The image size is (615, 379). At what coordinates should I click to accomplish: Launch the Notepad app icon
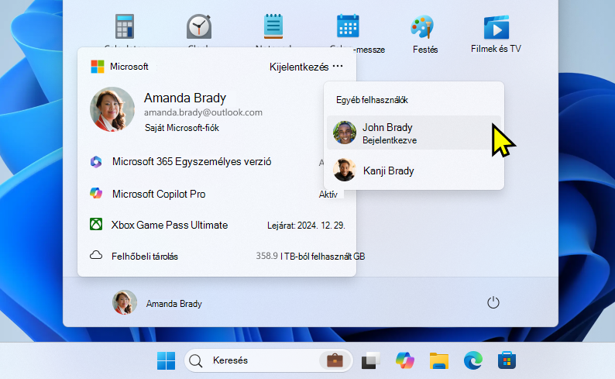(273, 26)
